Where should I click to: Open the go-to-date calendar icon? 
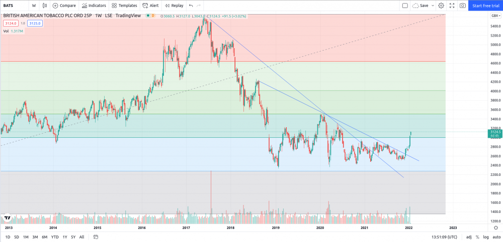coord(96,237)
